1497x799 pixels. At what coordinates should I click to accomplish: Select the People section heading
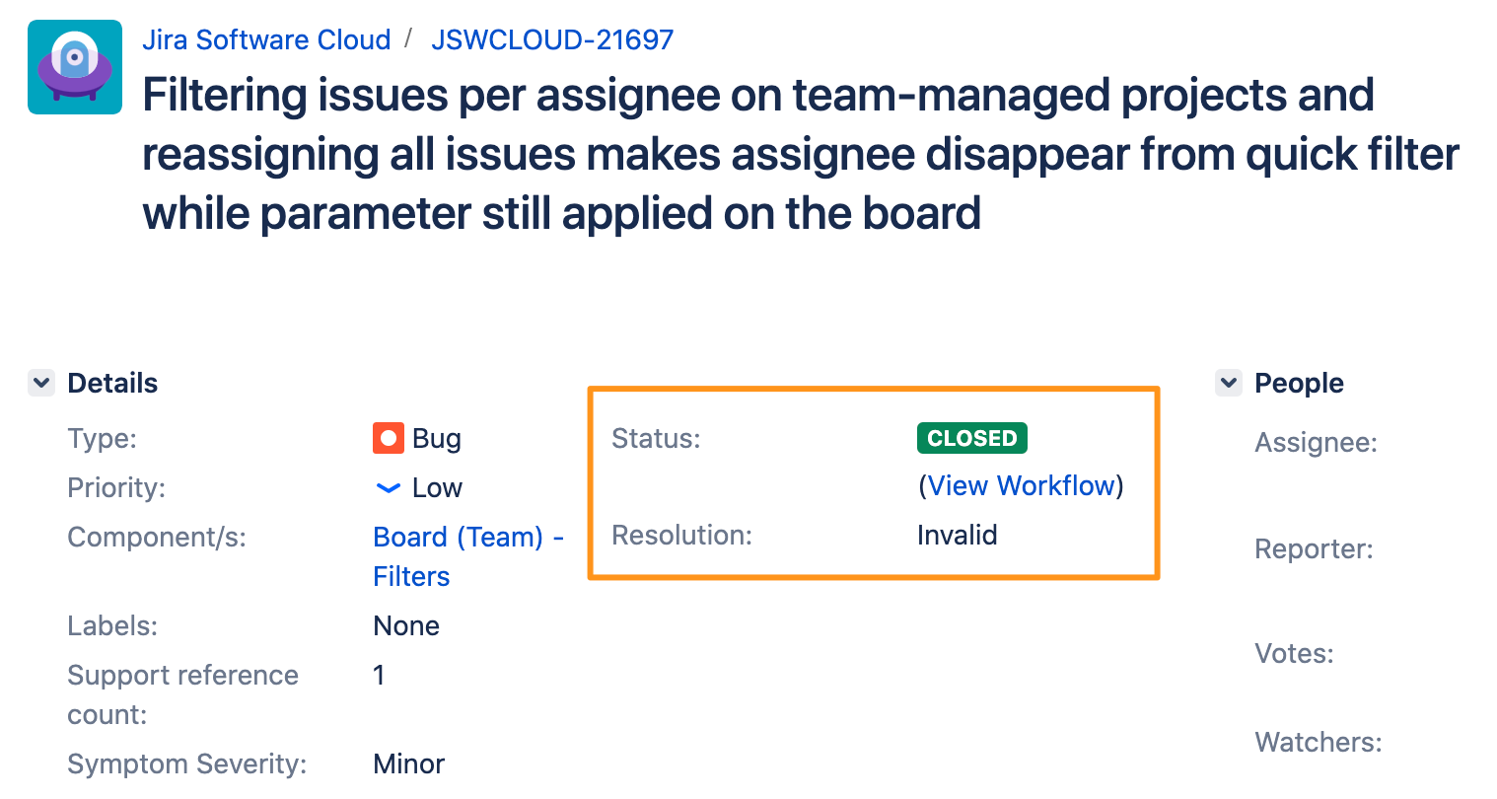pyautogui.click(x=1299, y=383)
